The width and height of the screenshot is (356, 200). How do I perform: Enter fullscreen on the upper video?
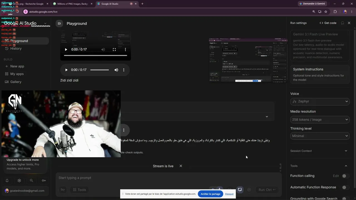point(114,49)
